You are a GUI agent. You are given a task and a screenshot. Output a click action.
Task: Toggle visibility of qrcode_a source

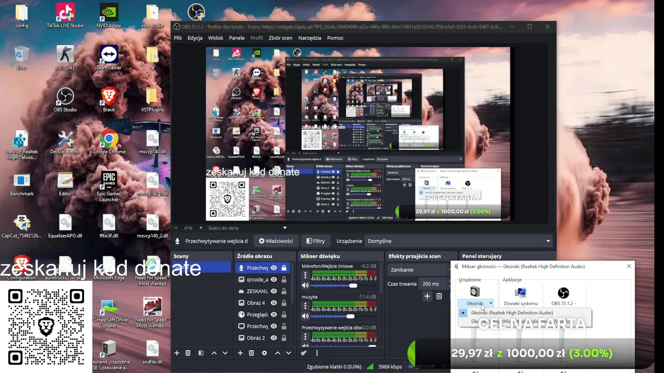click(x=273, y=279)
